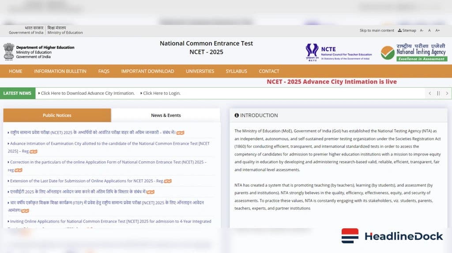Pause the latest news ticker
Screen dimensions: 452x253
coord(438,93)
